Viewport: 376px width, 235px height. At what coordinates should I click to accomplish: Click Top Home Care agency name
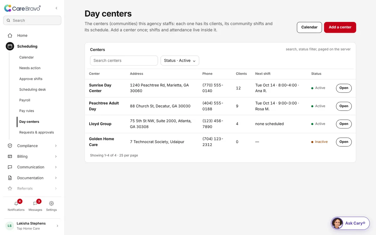28,229
